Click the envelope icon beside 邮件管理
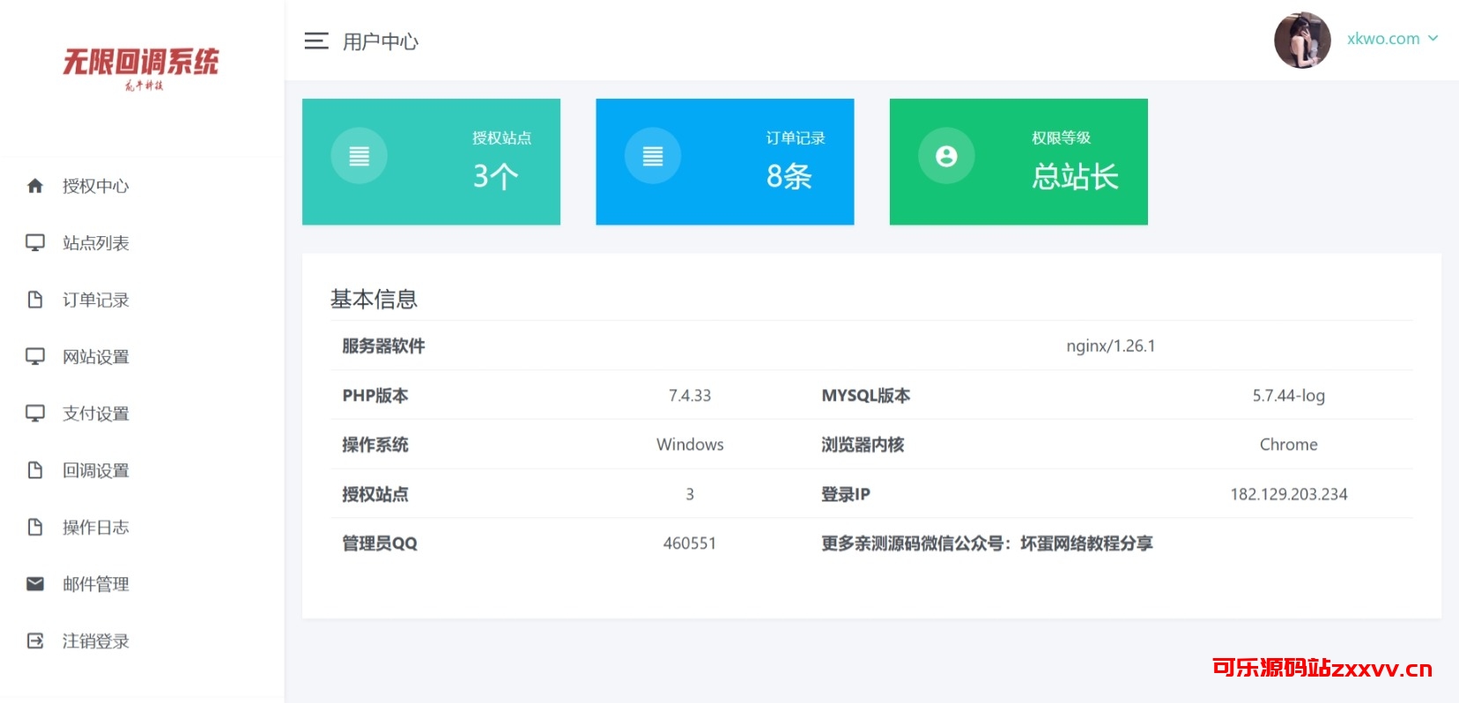Viewport: 1459px width, 703px height. 35,584
